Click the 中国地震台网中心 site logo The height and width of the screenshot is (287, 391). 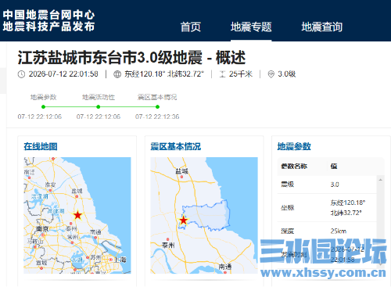click(48, 20)
